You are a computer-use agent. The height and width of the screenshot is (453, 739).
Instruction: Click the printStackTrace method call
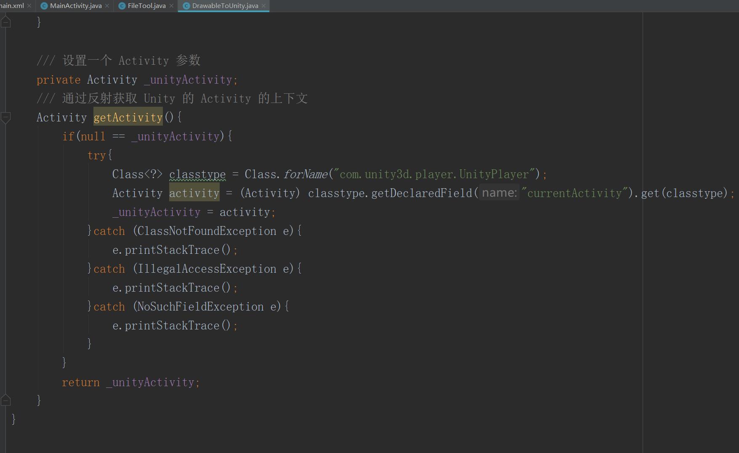(x=172, y=250)
